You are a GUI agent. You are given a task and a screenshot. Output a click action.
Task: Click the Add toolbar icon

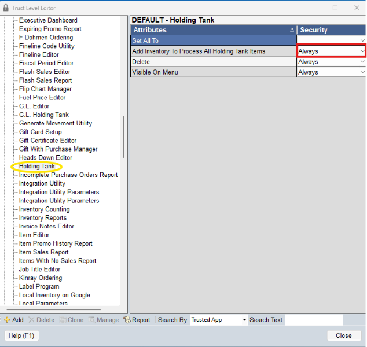point(7,320)
